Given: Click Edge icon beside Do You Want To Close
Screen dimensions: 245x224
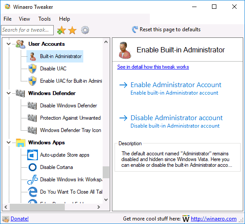Looking at the screenshot, I should click(x=33, y=192).
